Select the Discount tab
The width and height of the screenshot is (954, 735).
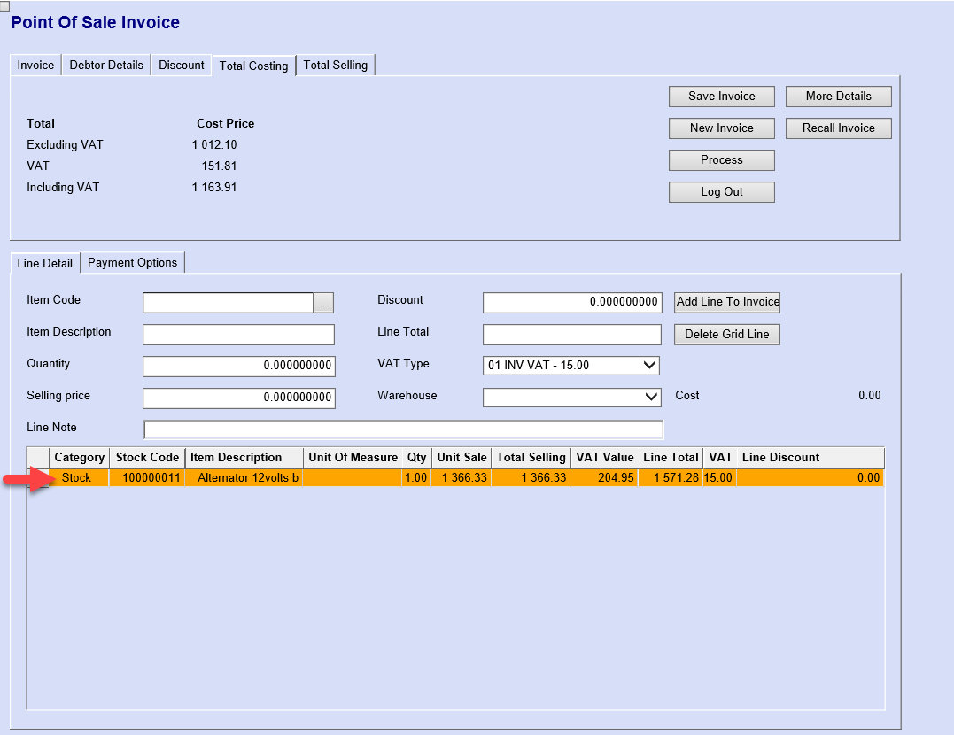coord(182,65)
